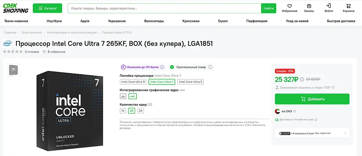Screen dimensions: 362x156
Task: Click the Intel brand logo by title
Action: (7, 43)
